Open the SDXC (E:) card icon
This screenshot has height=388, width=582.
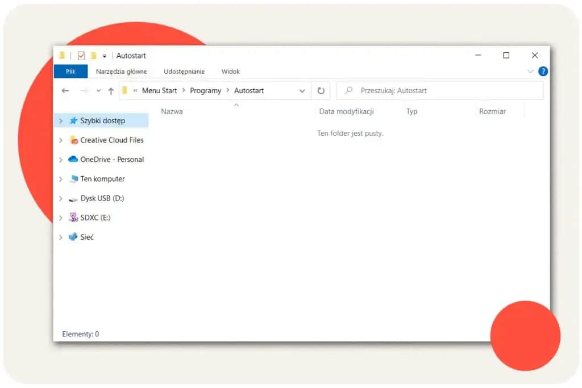pyautogui.click(x=73, y=218)
